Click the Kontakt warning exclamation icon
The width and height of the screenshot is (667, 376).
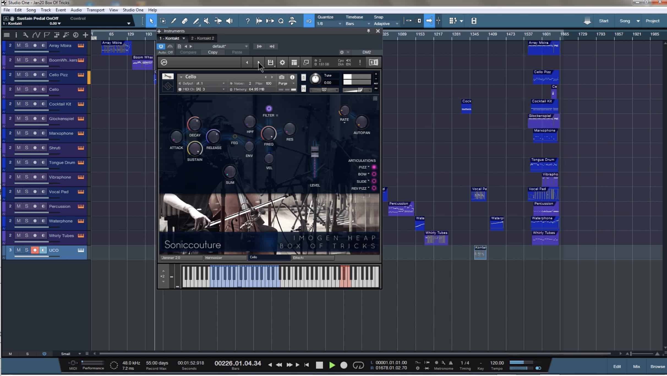point(360,62)
